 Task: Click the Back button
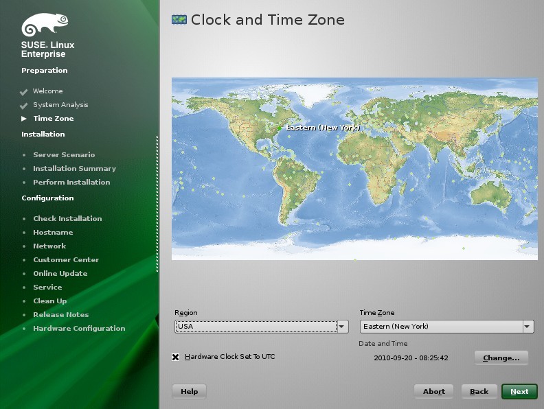point(479,392)
